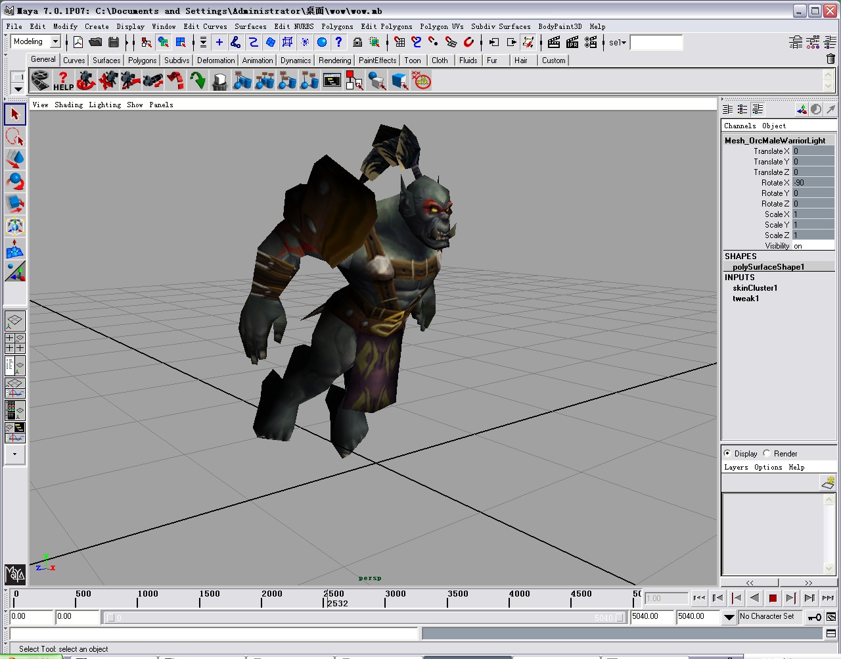Click the IPR render icon
841x659 pixels.
572,42
